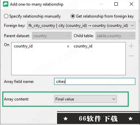Screen dimensions: 140x125
Task: Click the Array field name label
Action: [19, 82]
